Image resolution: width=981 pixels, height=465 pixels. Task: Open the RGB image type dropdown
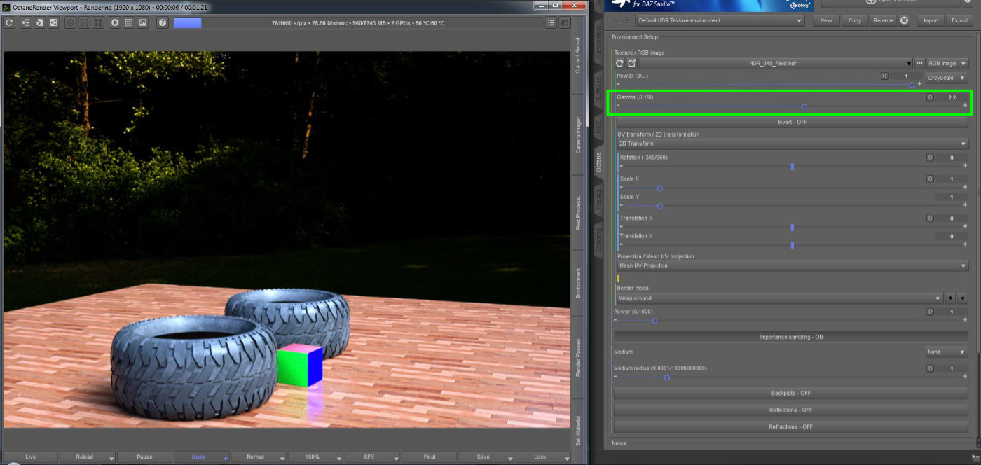coord(947,63)
